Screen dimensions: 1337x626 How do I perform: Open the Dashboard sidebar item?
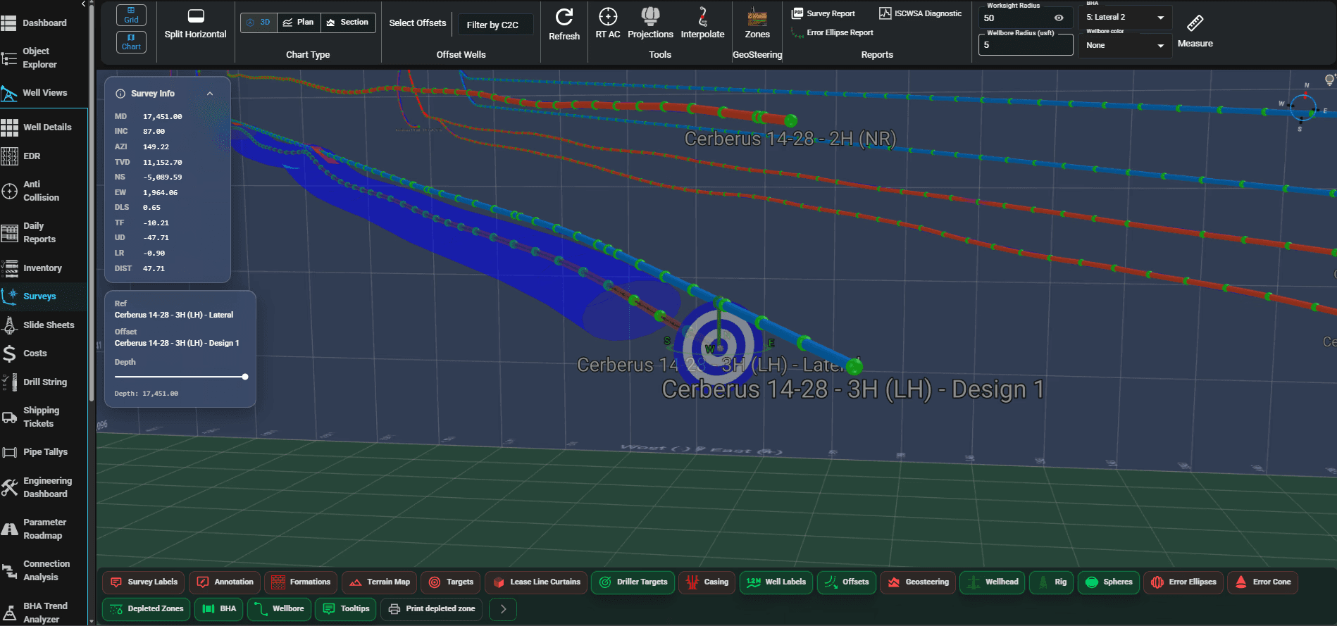(44, 23)
